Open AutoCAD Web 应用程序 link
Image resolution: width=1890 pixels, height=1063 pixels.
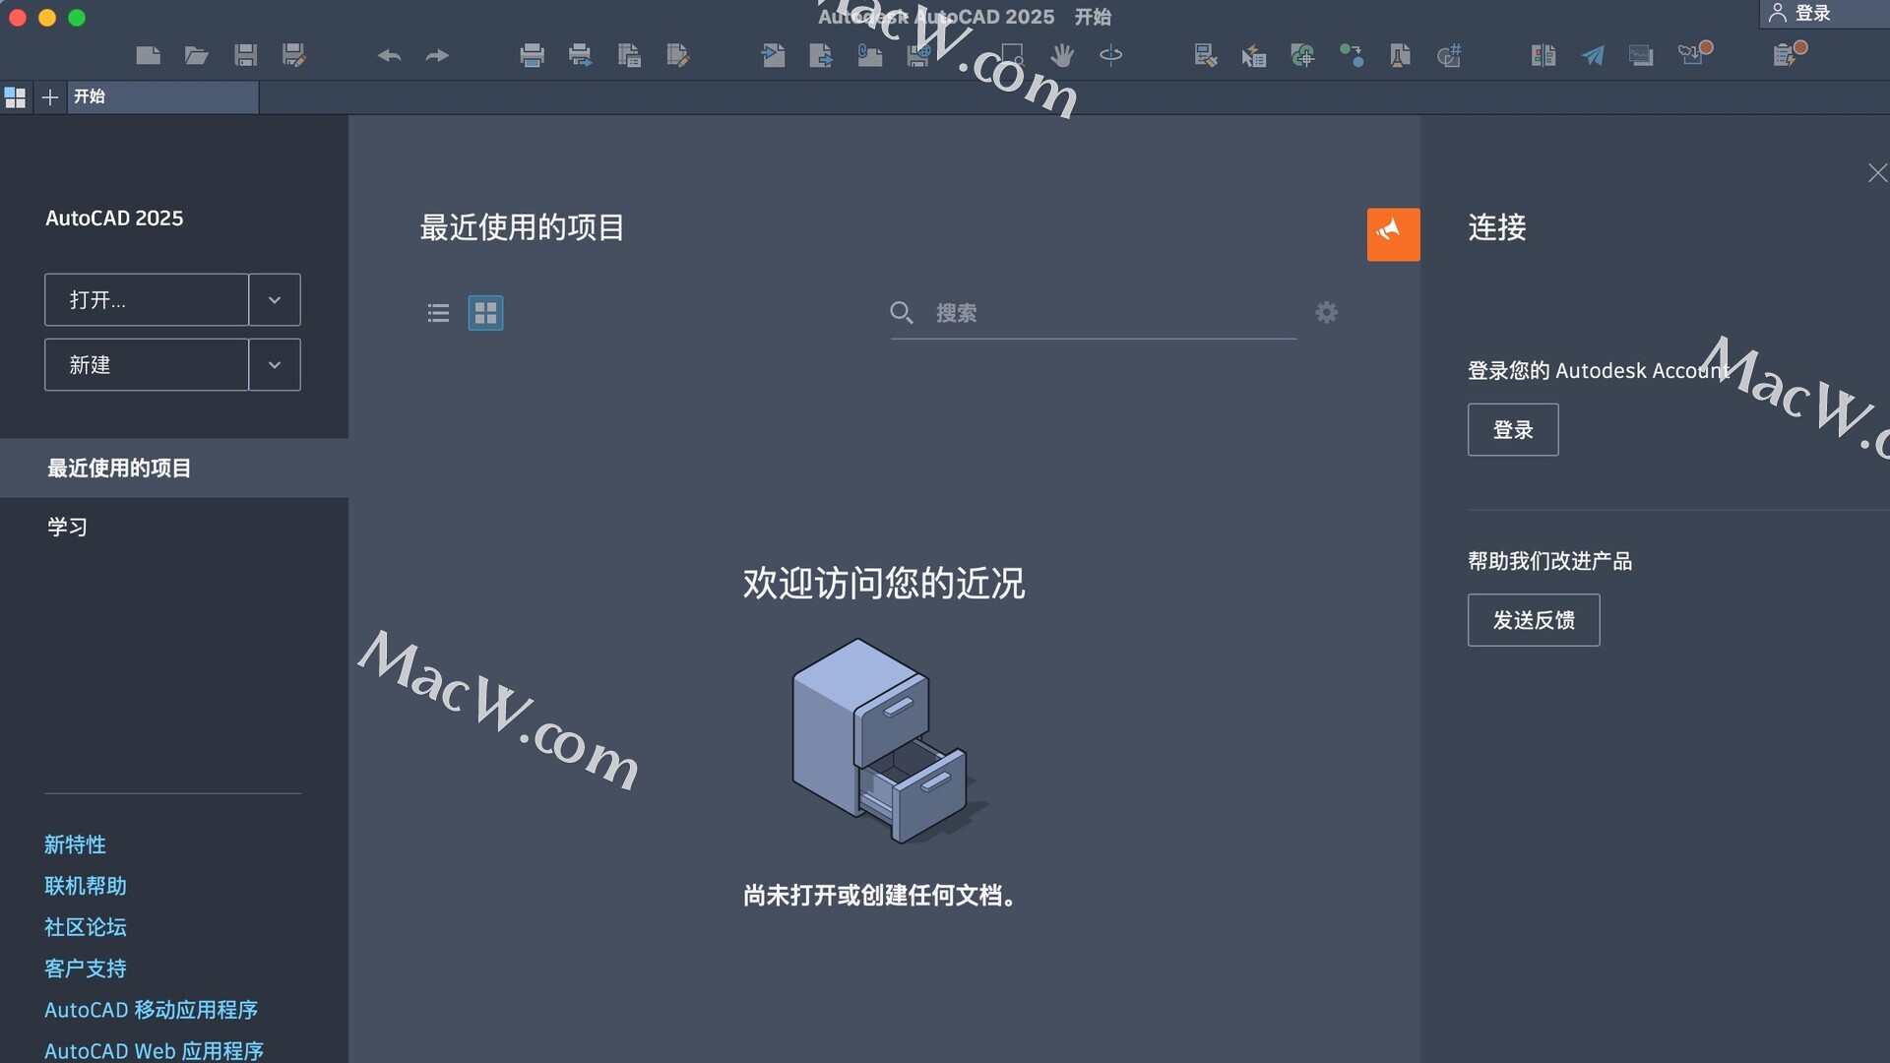(x=154, y=1051)
